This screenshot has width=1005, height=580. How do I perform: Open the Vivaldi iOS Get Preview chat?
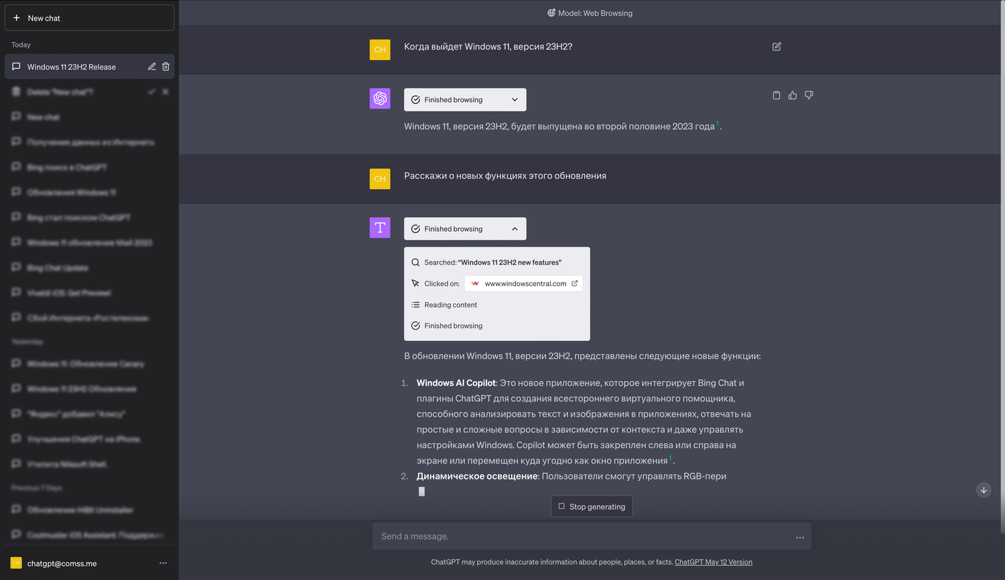[x=90, y=293]
